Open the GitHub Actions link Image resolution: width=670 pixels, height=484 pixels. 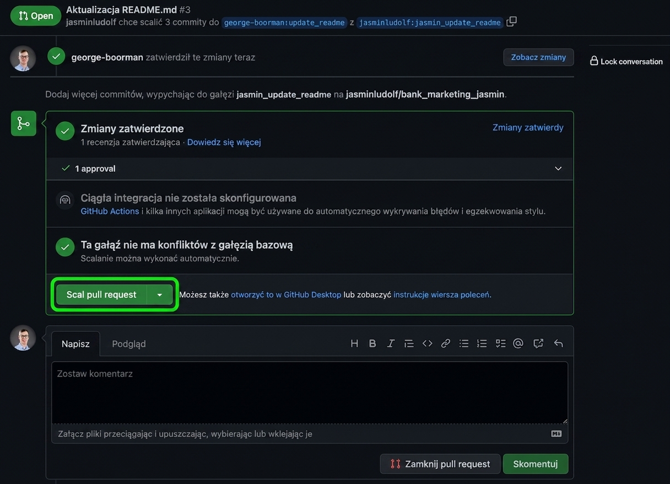[110, 211]
